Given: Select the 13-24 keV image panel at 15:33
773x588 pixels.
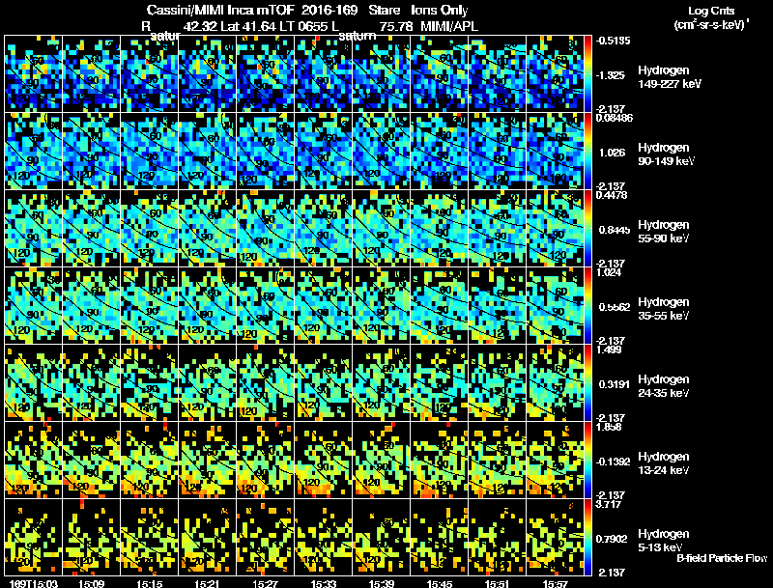Looking at the screenshot, I should click(324, 460).
